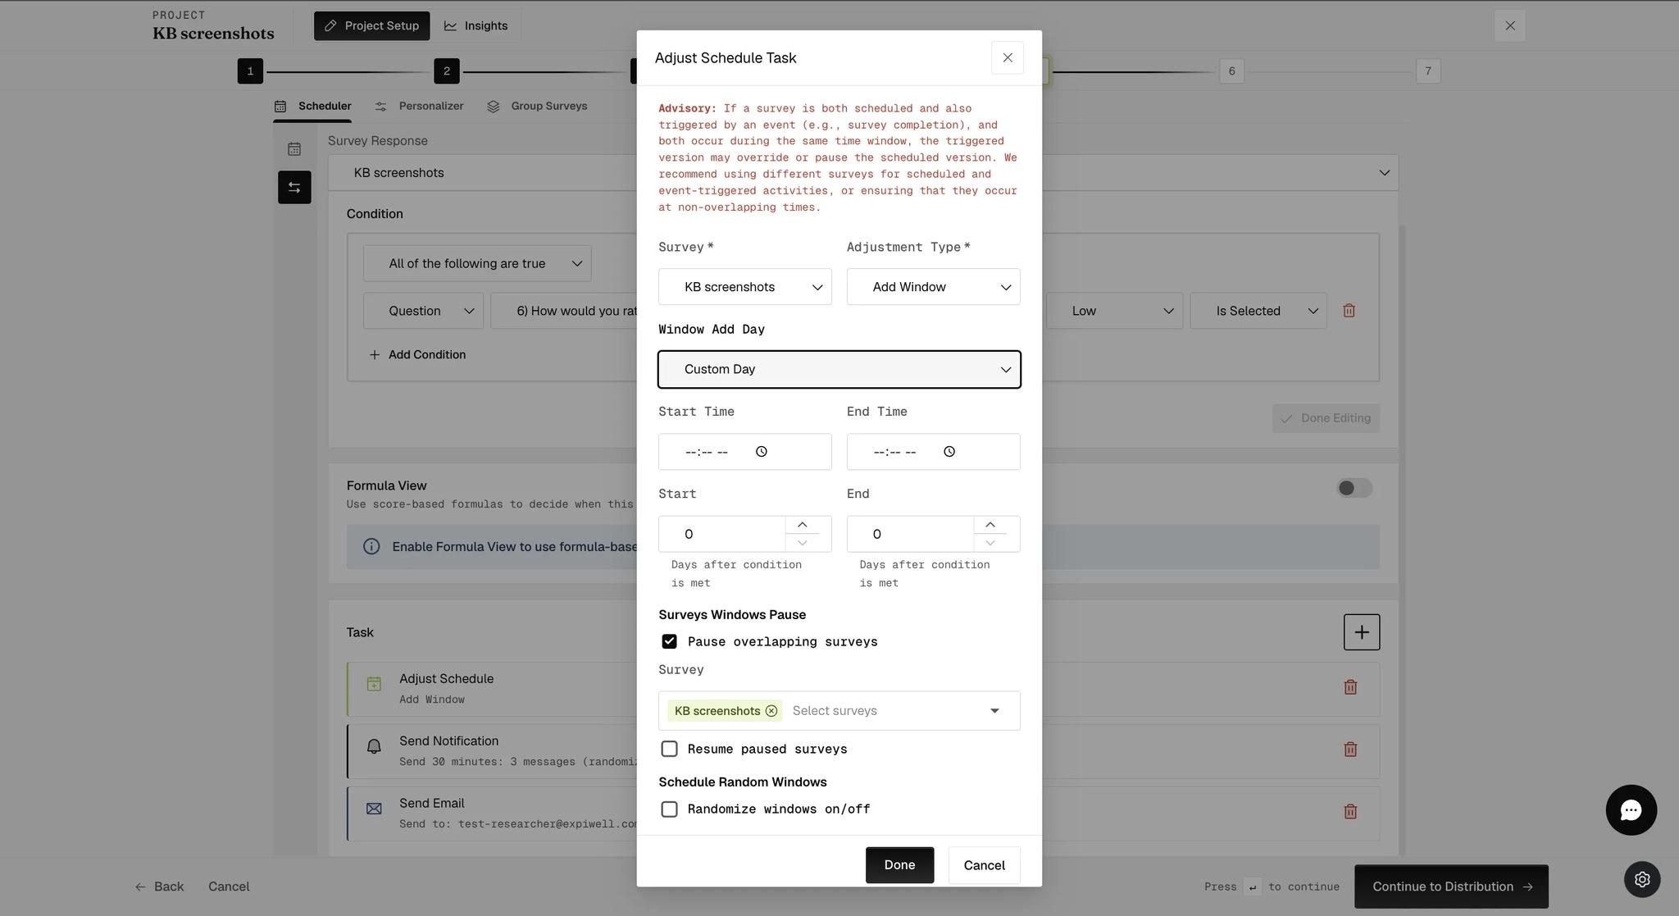Open the Insights tab
The width and height of the screenshot is (1679, 916).
(475, 26)
